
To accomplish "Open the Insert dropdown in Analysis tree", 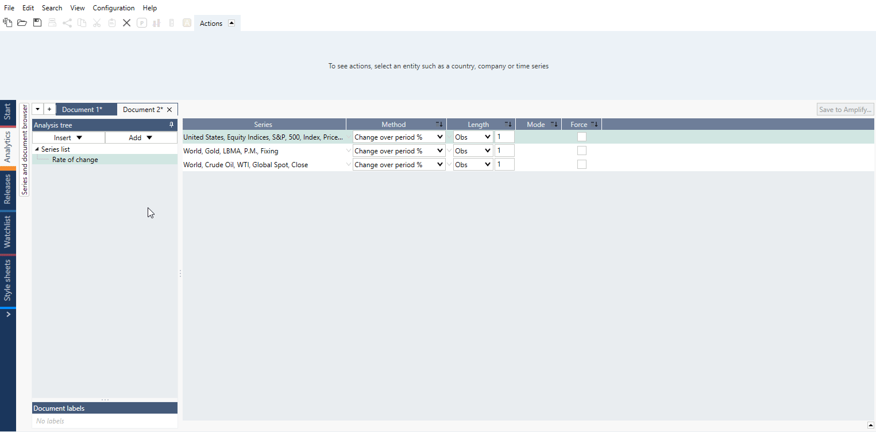I will (x=68, y=138).
